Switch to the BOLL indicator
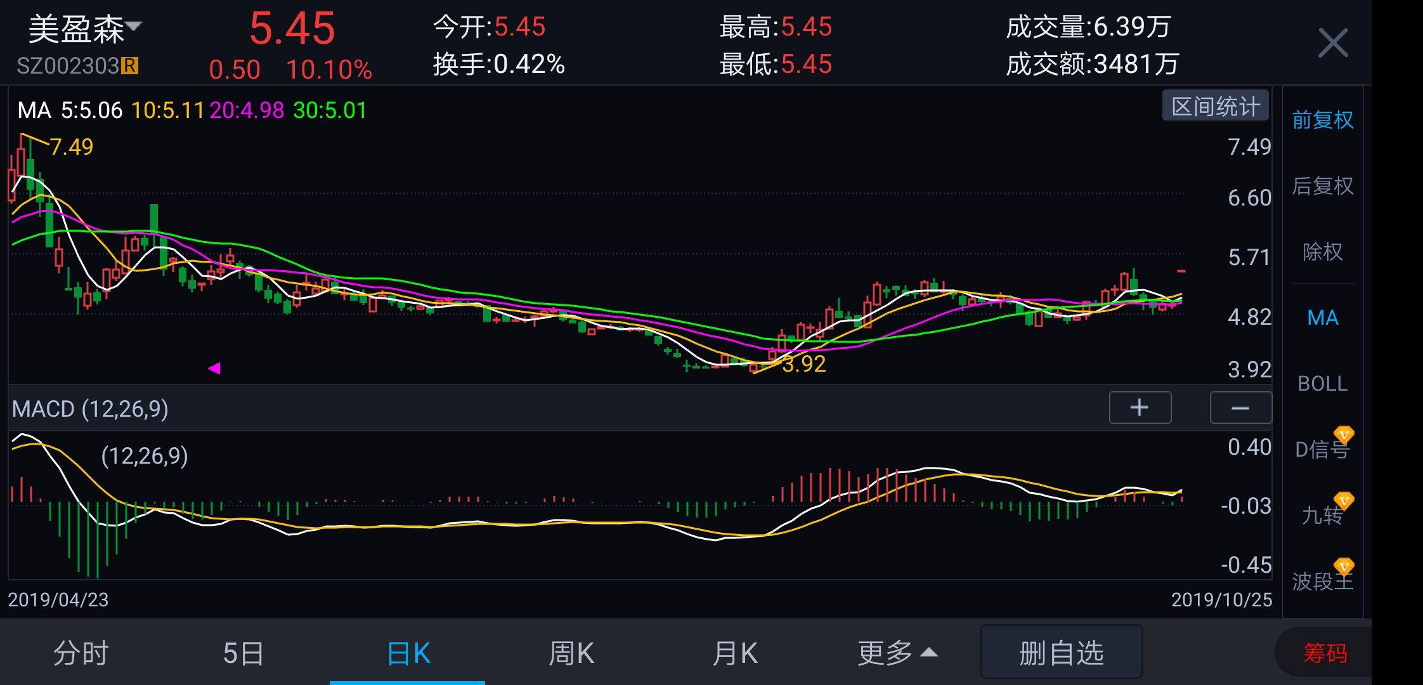Viewport: 1423px width, 685px height. pyautogui.click(x=1322, y=383)
